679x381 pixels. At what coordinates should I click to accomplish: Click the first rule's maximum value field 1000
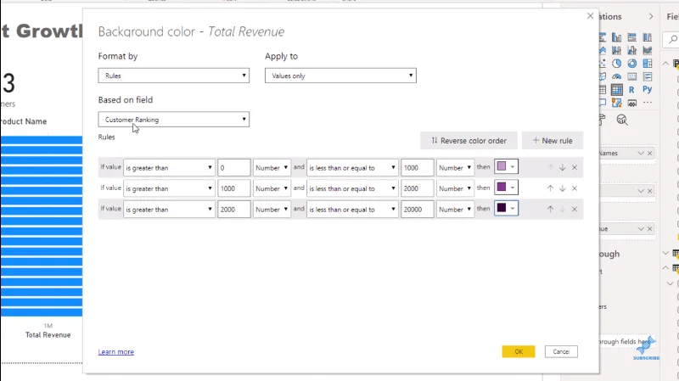(x=417, y=167)
